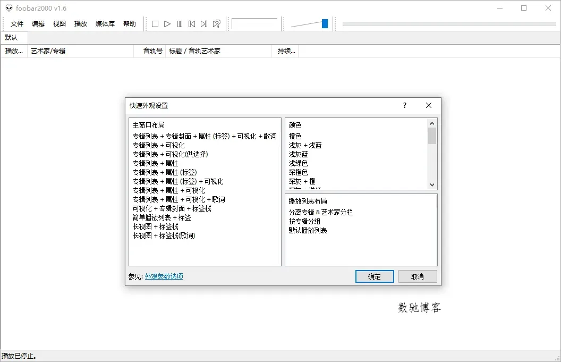Screen dimensions: 561x362
Task: Open the 外观参数选项 link
Action: [164, 276]
